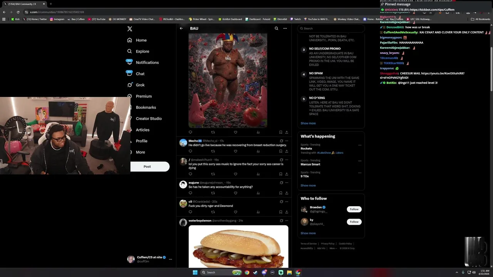Open the jester image in the post

(228, 80)
